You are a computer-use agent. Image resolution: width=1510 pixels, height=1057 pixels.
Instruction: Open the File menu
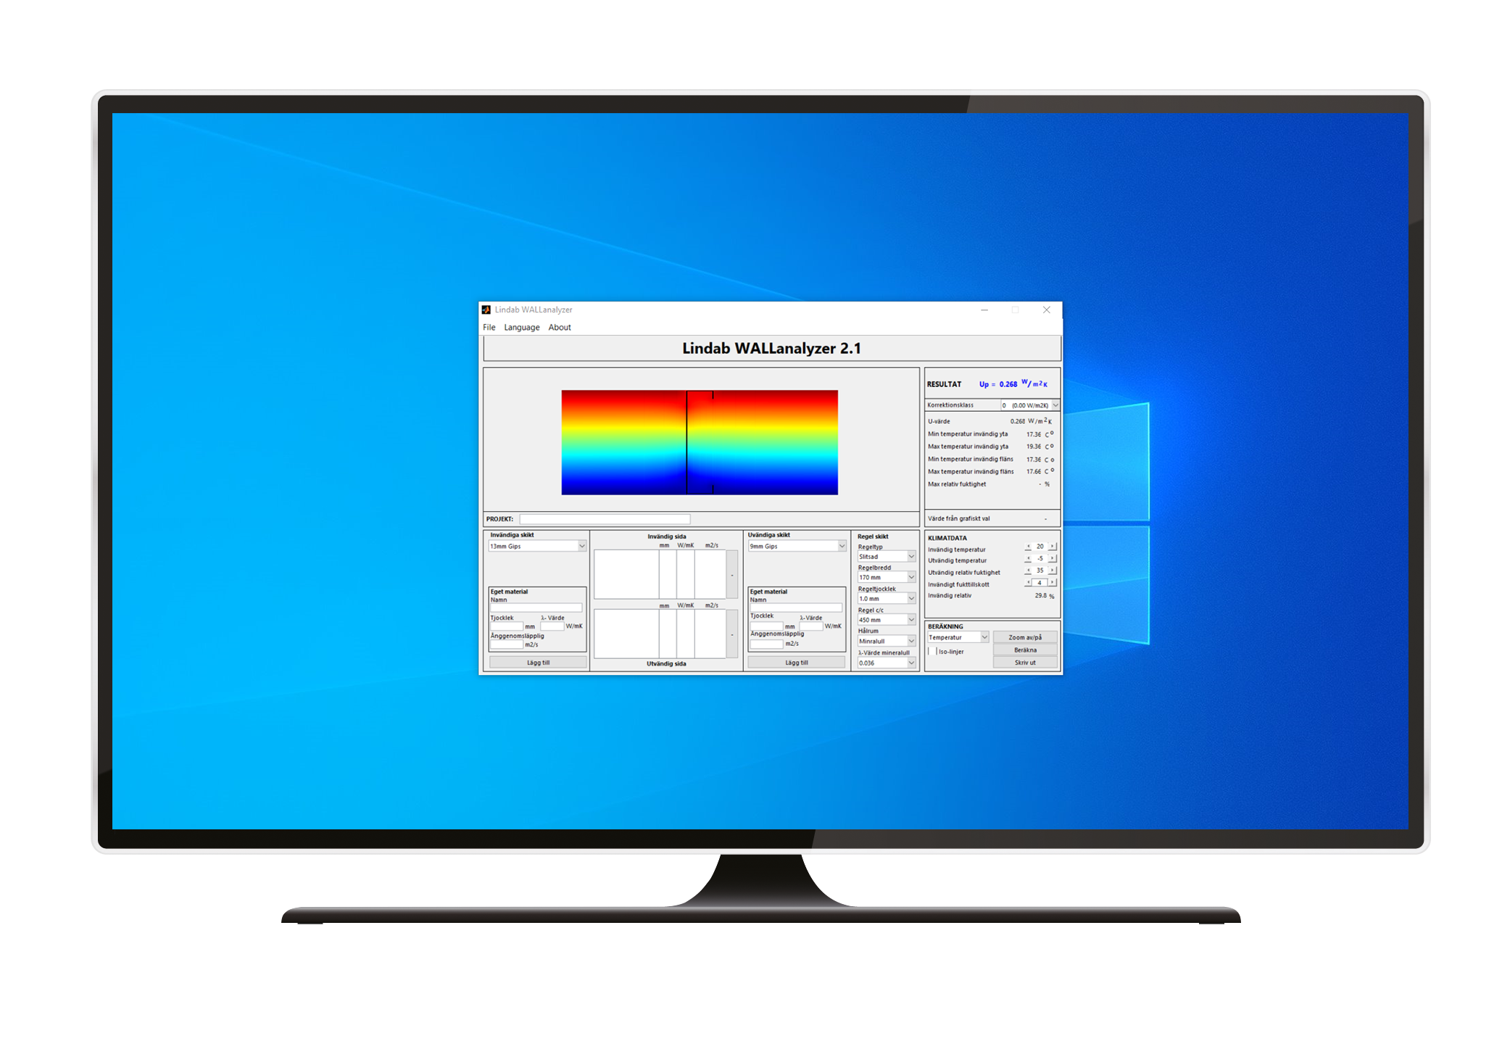489,328
